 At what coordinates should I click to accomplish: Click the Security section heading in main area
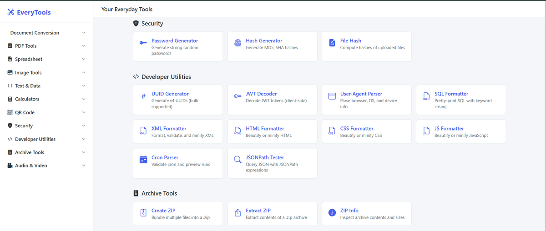pyautogui.click(x=152, y=23)
